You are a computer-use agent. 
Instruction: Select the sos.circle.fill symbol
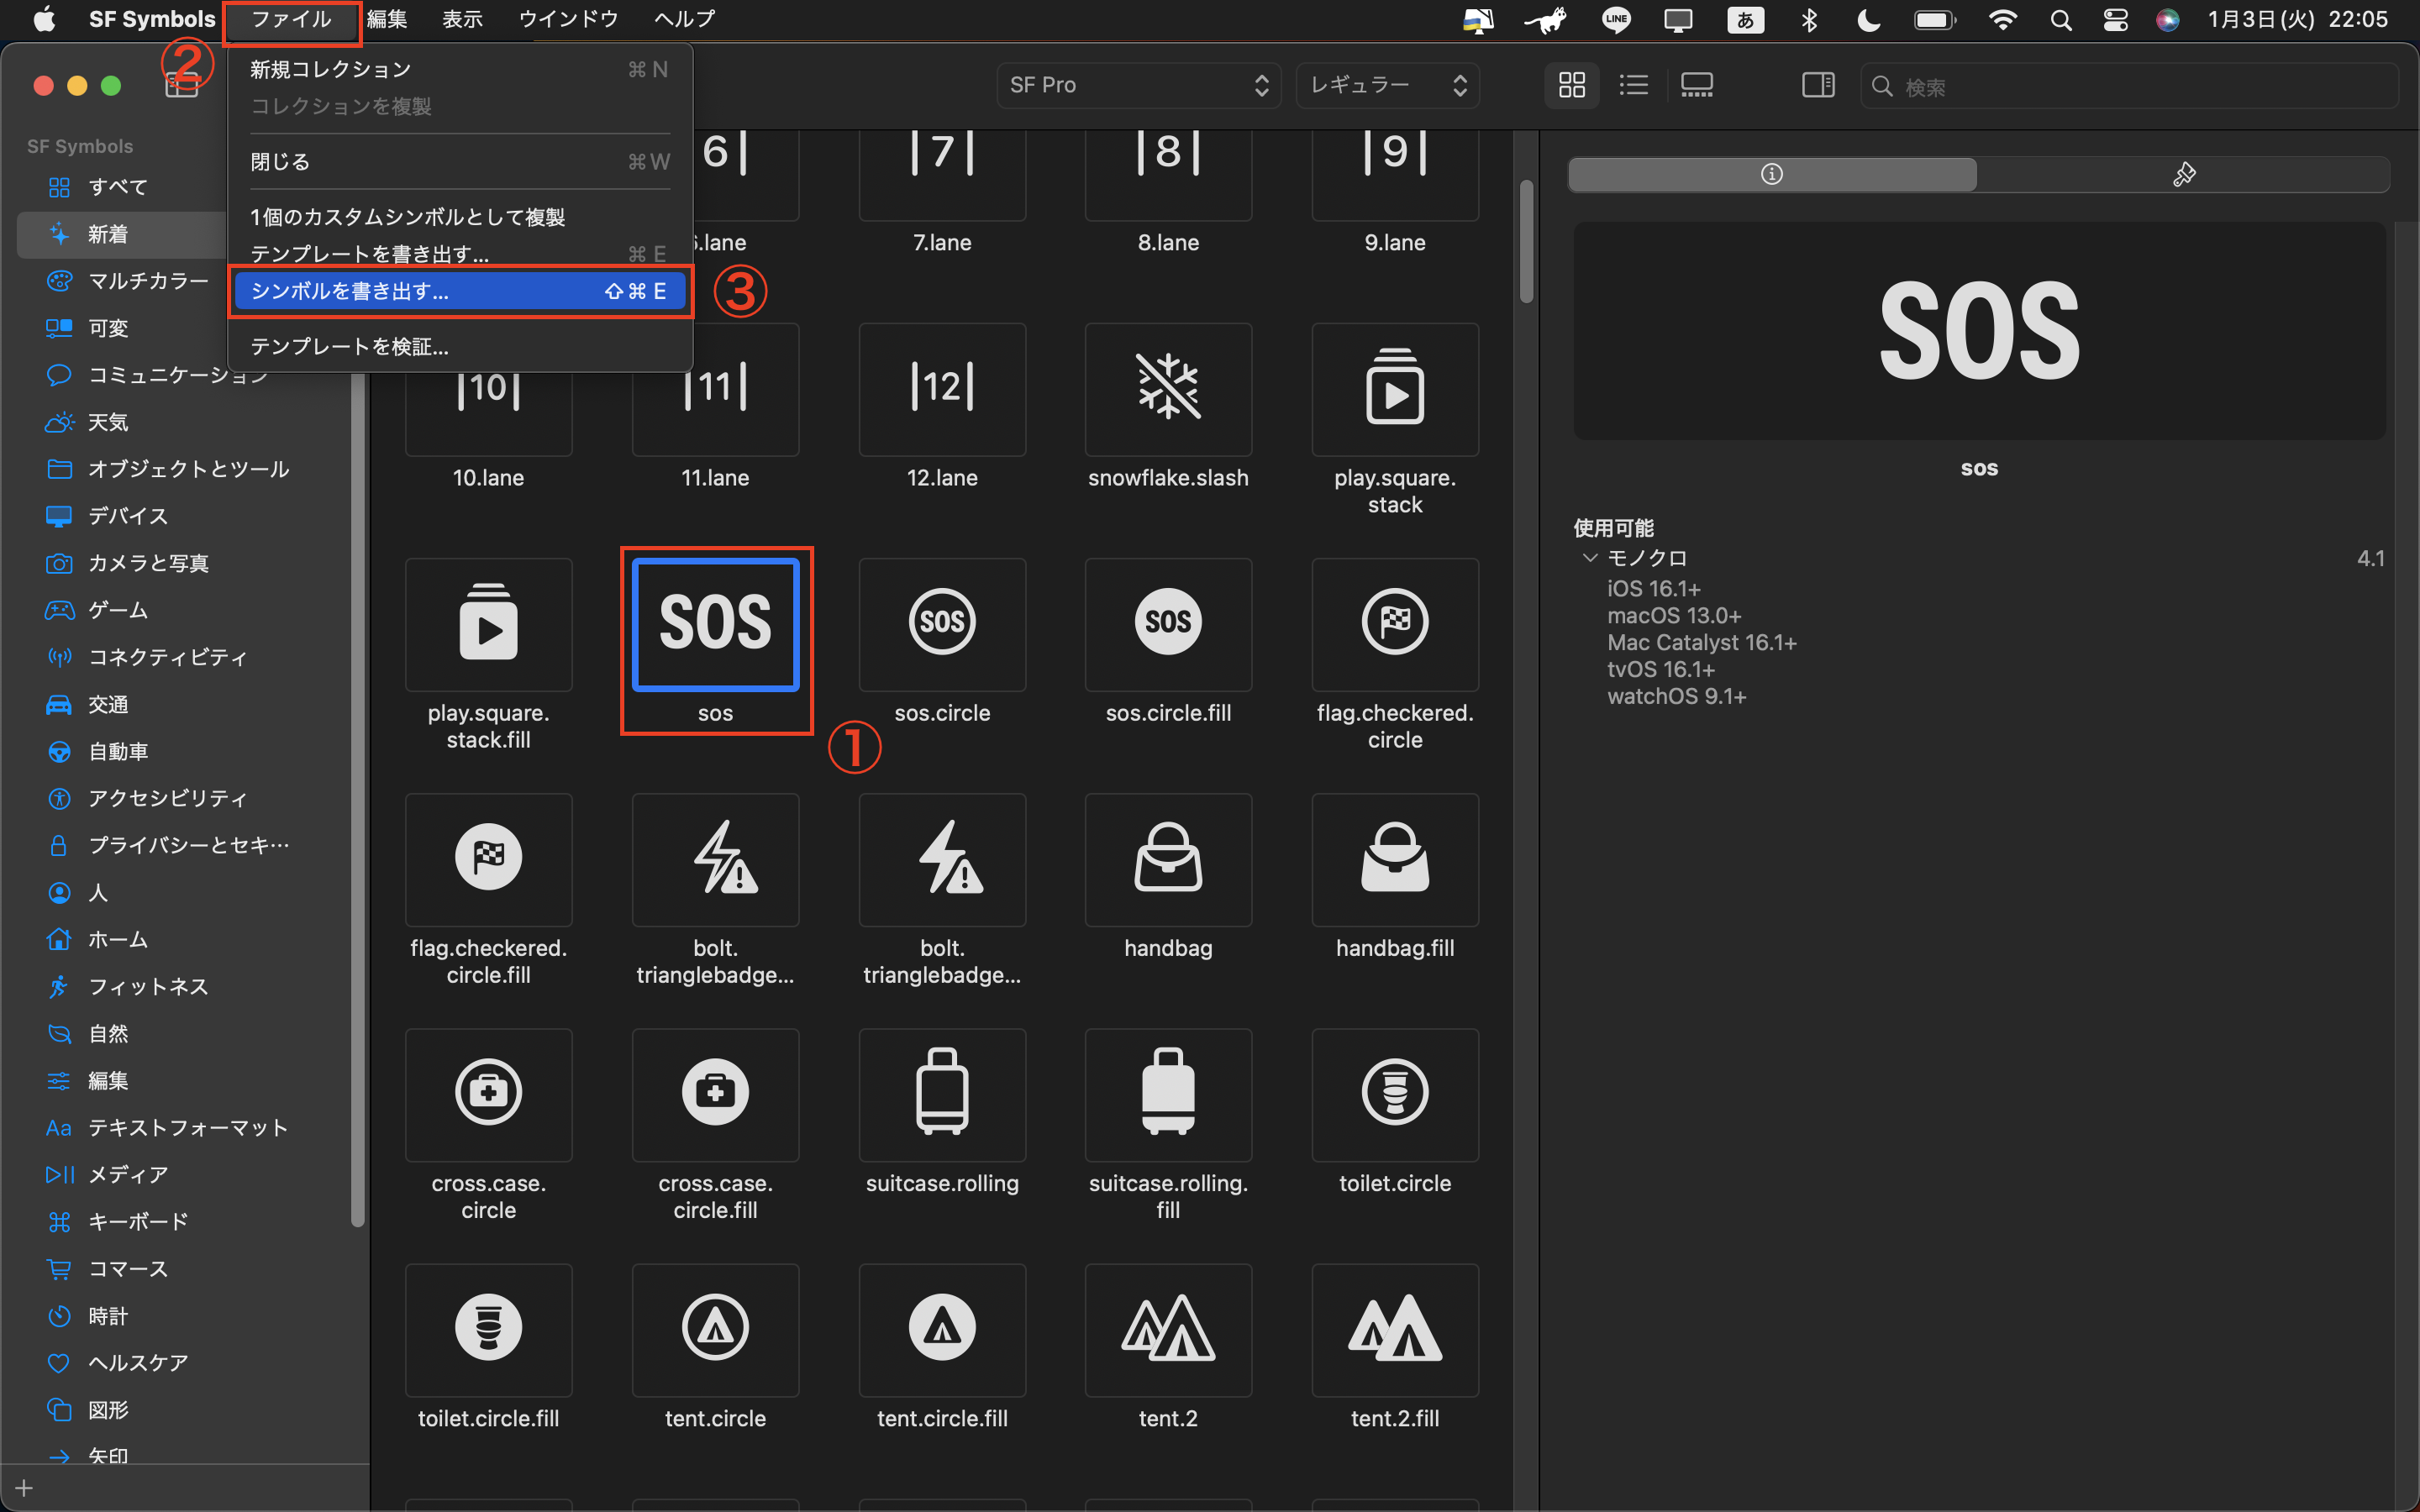pos(1168,624)
